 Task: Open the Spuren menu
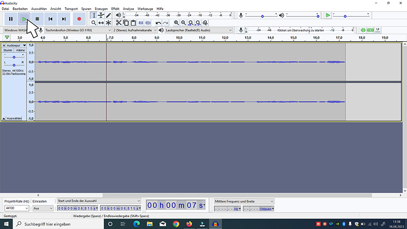86,9
